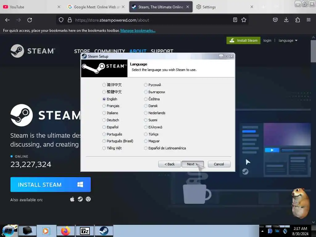
Task: Open the STORE menu on Steam site
Action: tap(82, 51)
